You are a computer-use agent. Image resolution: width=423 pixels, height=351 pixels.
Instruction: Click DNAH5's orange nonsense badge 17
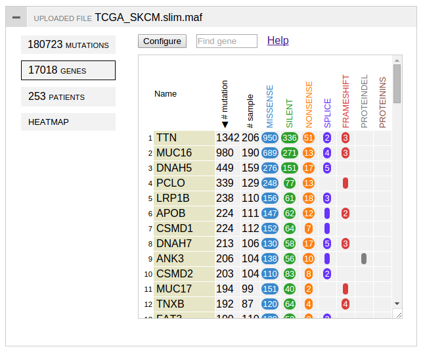(x=309, y=168)
